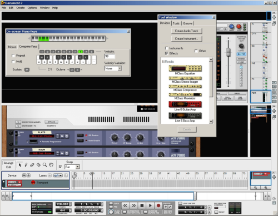278x216 pixels.
Task: Open the Create menu
Action: click(21, 8)
